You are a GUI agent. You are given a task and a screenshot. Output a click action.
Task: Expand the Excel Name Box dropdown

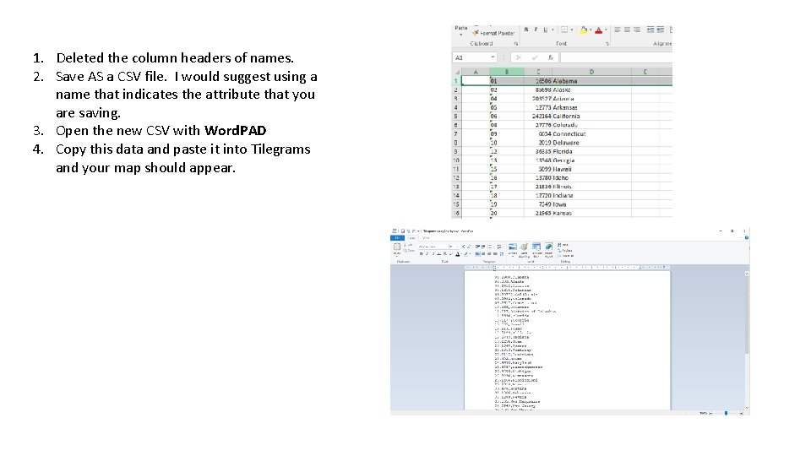click(x=493, y=57)
